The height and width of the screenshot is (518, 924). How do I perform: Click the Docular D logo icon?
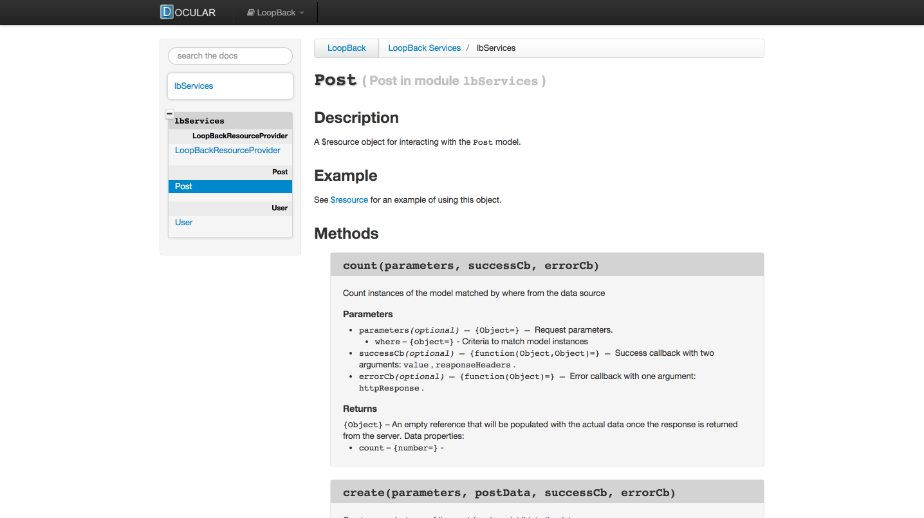(x=167, y=12)
